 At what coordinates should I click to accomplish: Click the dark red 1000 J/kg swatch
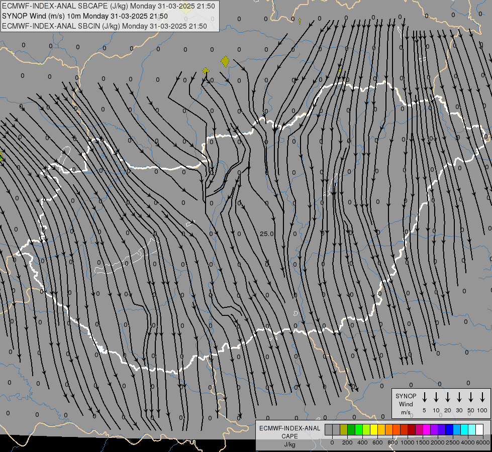pyautogui.click(x=412, y=430)
